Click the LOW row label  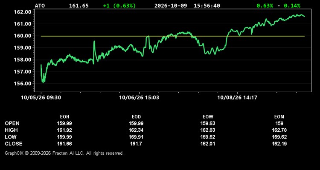coord(11,137)
